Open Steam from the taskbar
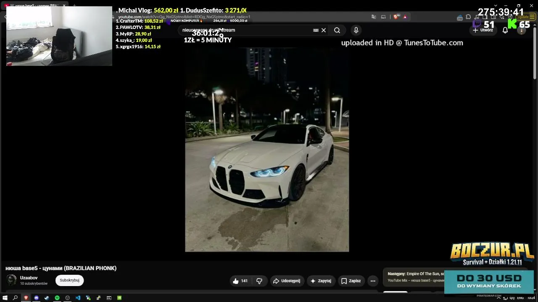 point(47,298)
